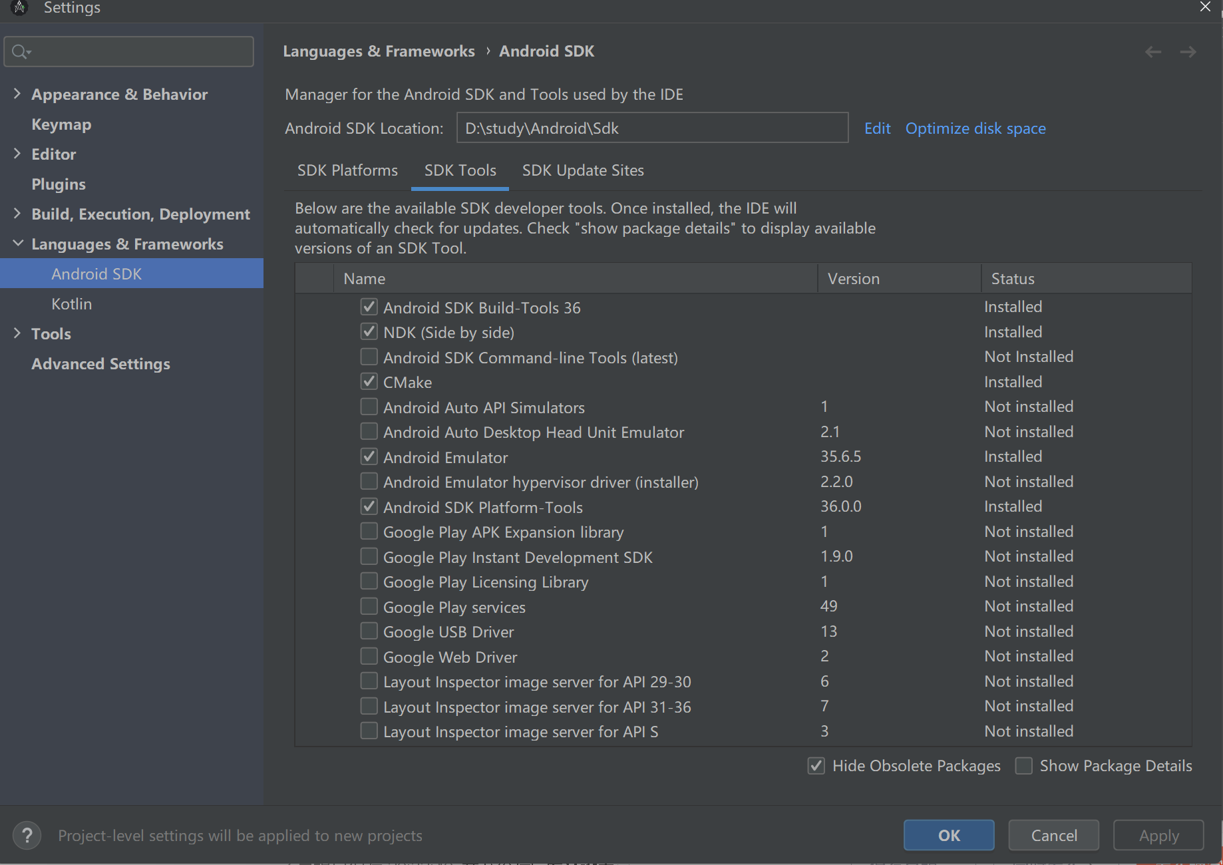The height and width of the screenshot is (865, 1223).
Task: Click Command-line Tools Not Installed status
Action: tap(1029, 357)
